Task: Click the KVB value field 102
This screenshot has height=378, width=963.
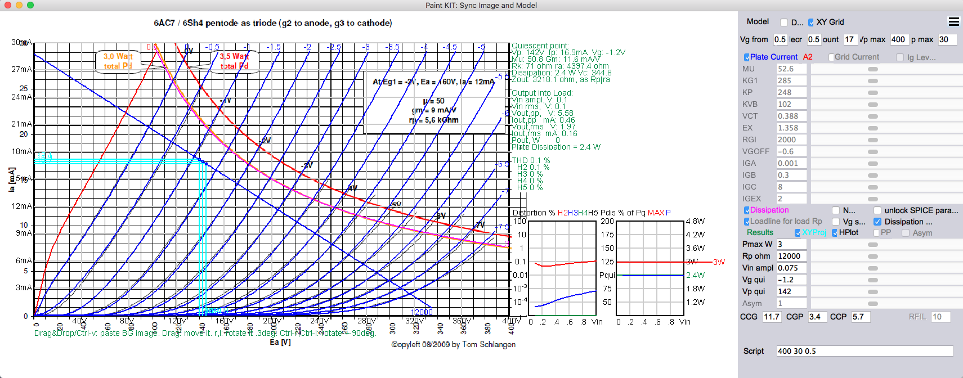Action: (x=791, y=104)
